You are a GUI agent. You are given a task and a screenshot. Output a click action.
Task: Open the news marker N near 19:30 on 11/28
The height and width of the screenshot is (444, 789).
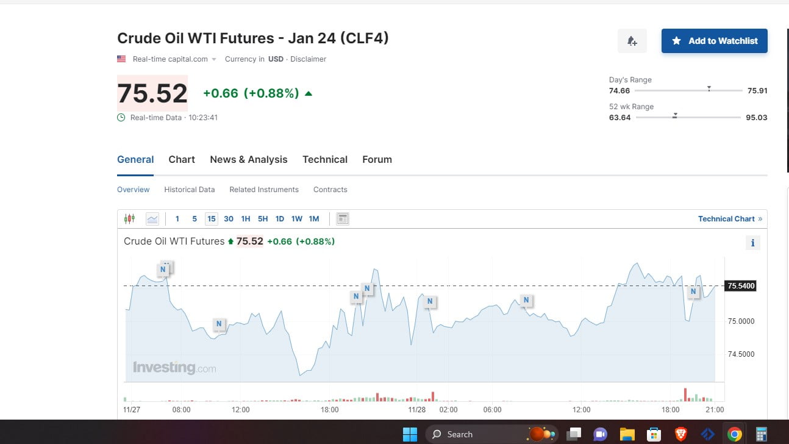[693, 292]
